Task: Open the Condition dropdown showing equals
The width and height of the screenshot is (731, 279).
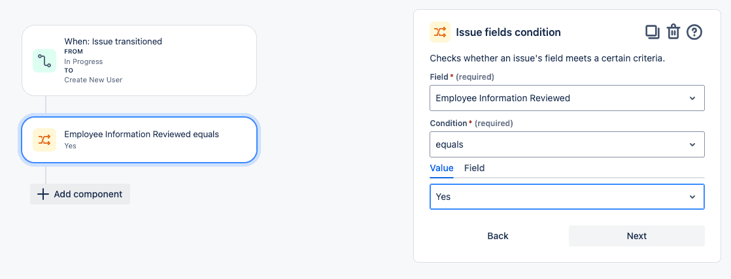Action: pyautogui.click(x=567, y=144)
